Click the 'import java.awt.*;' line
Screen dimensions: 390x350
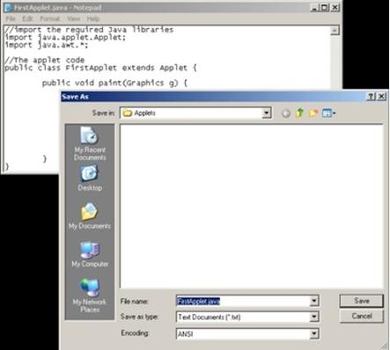pyautogui.click(x=47, y=45)
